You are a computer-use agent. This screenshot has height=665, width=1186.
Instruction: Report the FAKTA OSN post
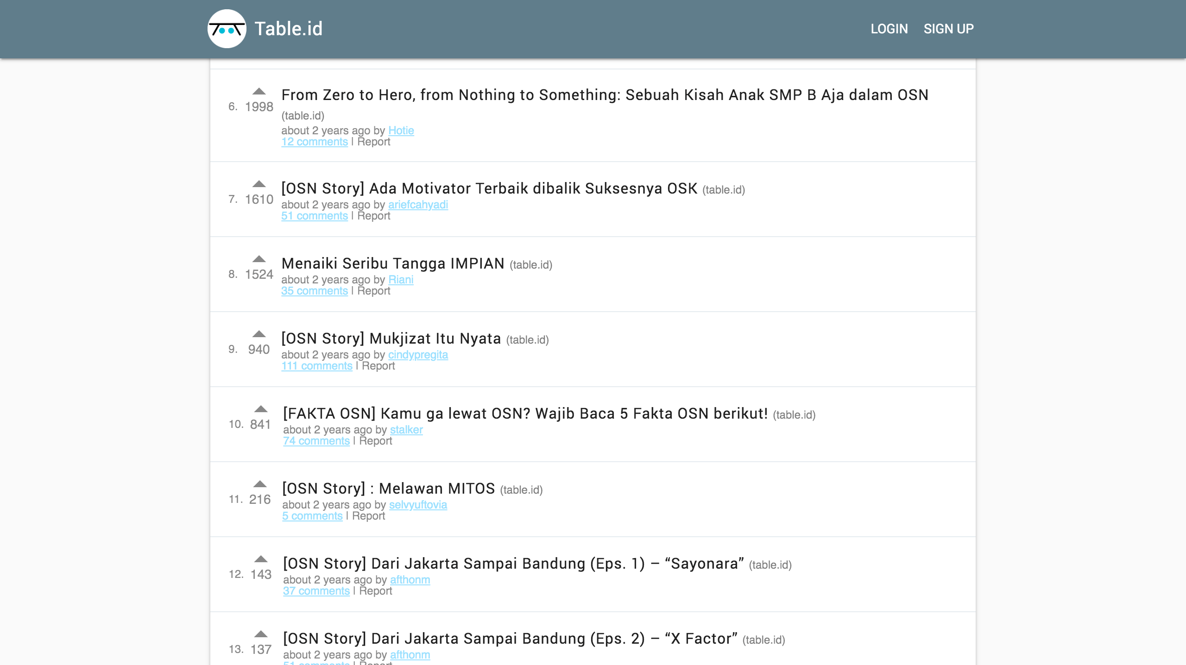376,441
